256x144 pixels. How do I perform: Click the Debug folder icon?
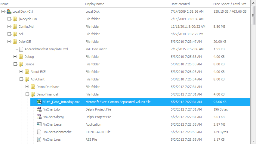point(21,57)
